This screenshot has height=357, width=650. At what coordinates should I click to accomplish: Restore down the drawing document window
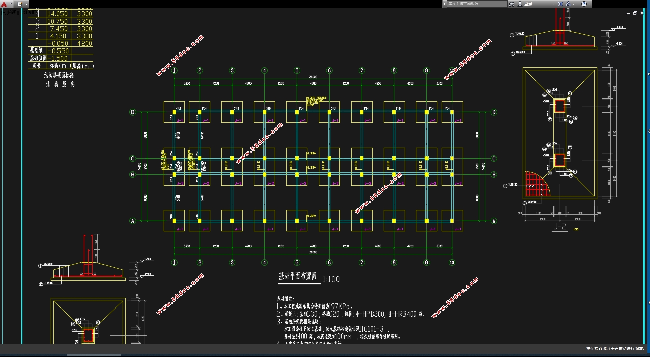[x=635, y=13]
